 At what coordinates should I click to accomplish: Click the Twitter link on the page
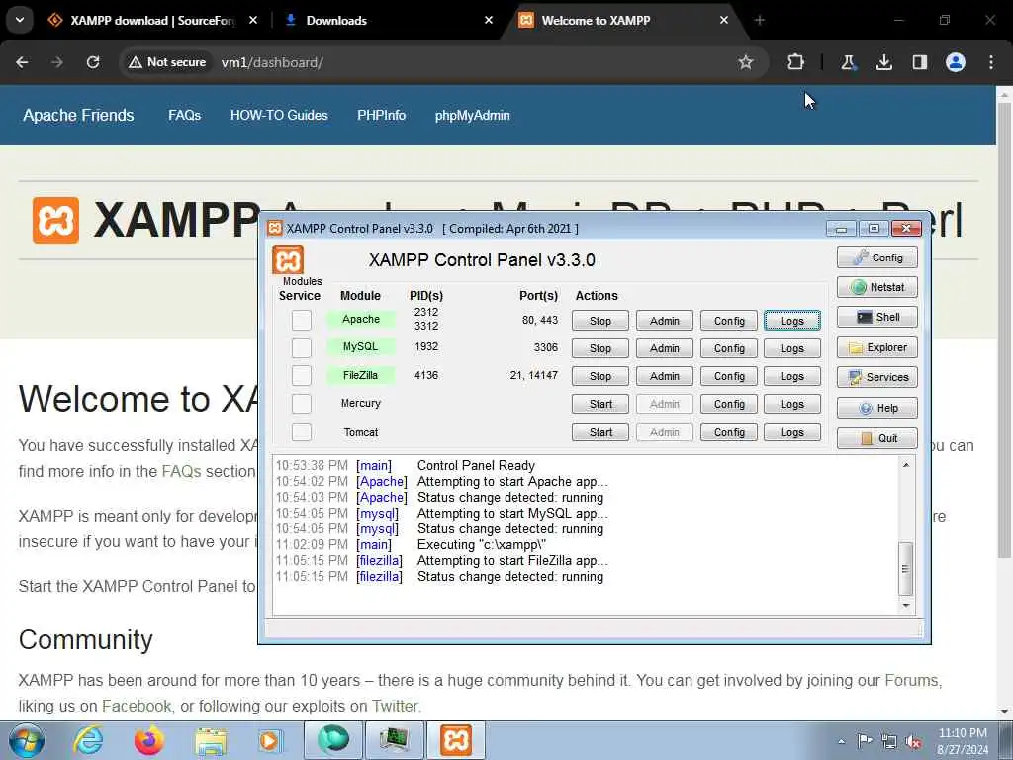point(395,706)
